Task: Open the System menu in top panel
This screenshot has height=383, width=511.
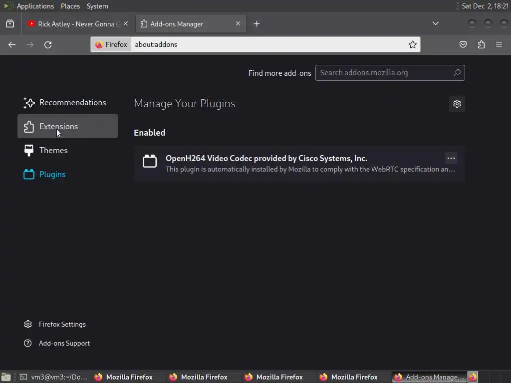Action: coord(97,6)
